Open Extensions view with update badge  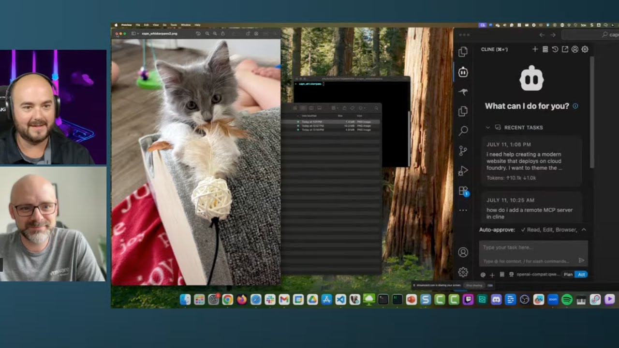pyautogui.click(x=463, y=191)
